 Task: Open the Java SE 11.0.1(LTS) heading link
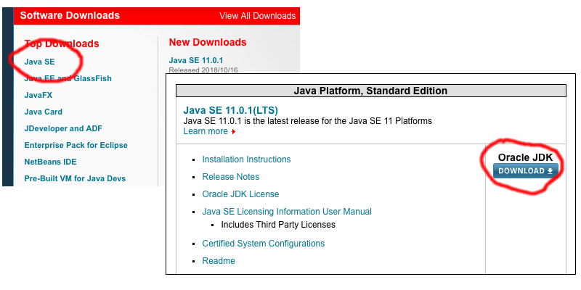[x=230, y=110]
